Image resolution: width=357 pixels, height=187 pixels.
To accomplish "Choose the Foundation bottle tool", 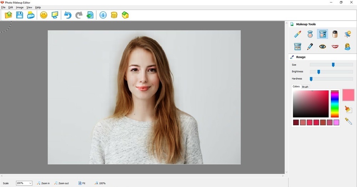I will click(335, 34).
